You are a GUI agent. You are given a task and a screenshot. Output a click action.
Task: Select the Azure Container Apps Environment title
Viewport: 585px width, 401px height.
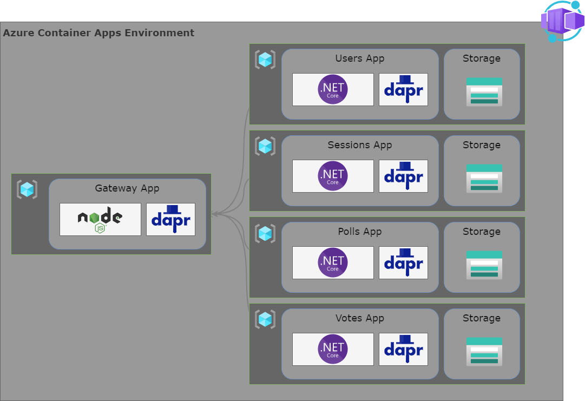(x=98, y=32)
